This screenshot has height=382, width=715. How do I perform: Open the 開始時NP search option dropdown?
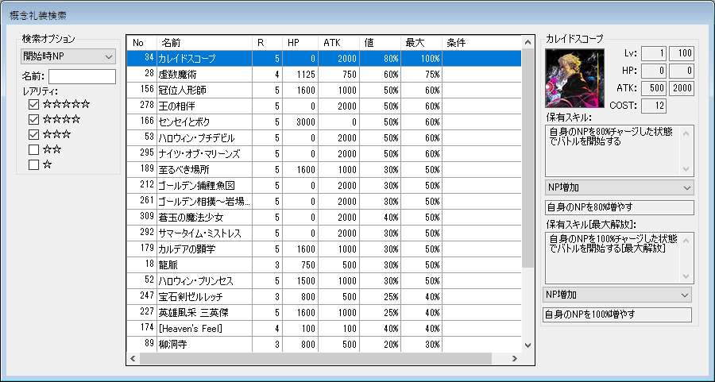click(x=68, y=56)
